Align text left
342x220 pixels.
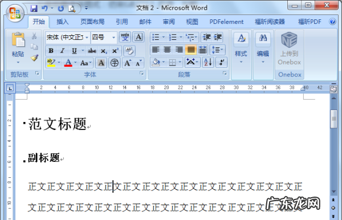(156, 50)
